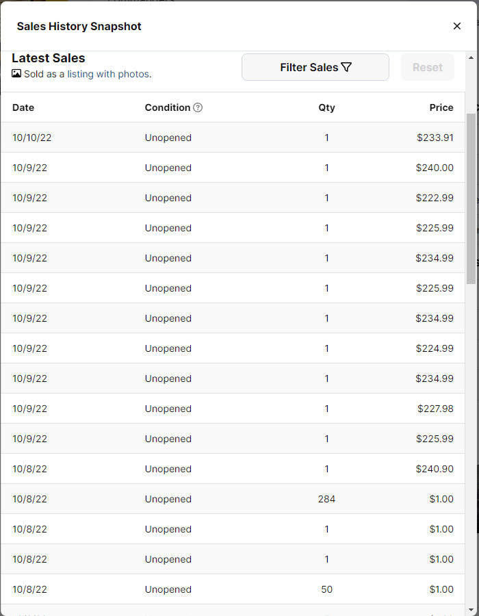This screenshot has width=479, height=616.
Task: Click the Filter Sales button
Action: coord(315,67)
